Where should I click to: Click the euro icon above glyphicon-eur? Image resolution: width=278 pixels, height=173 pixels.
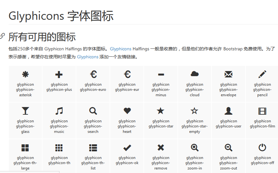[x=127, y=74]
